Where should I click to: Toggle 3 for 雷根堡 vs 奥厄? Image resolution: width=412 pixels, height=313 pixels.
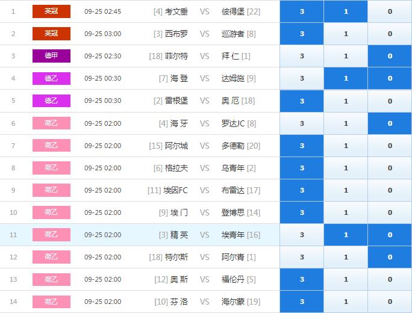[x=302, y=101]
